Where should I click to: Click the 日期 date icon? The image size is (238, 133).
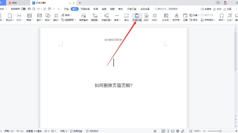pyautogui.click(x=185, y=17)
